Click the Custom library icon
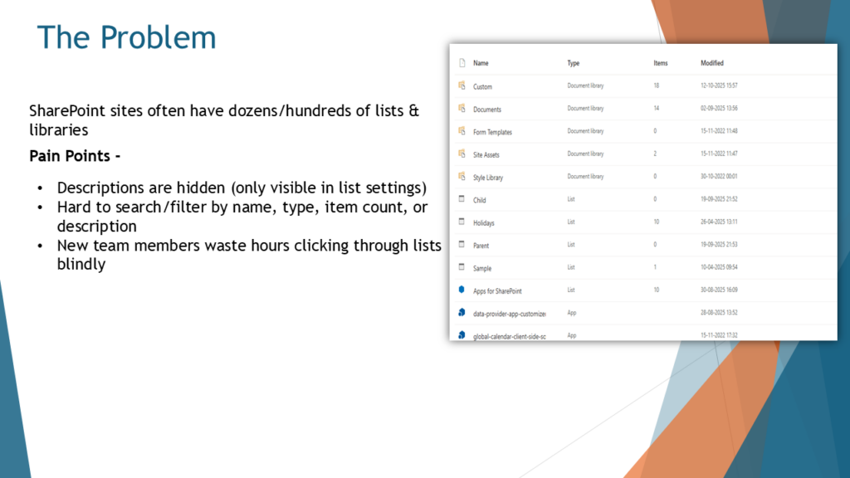This screenshot has height=478, width=850. (462, 85)
